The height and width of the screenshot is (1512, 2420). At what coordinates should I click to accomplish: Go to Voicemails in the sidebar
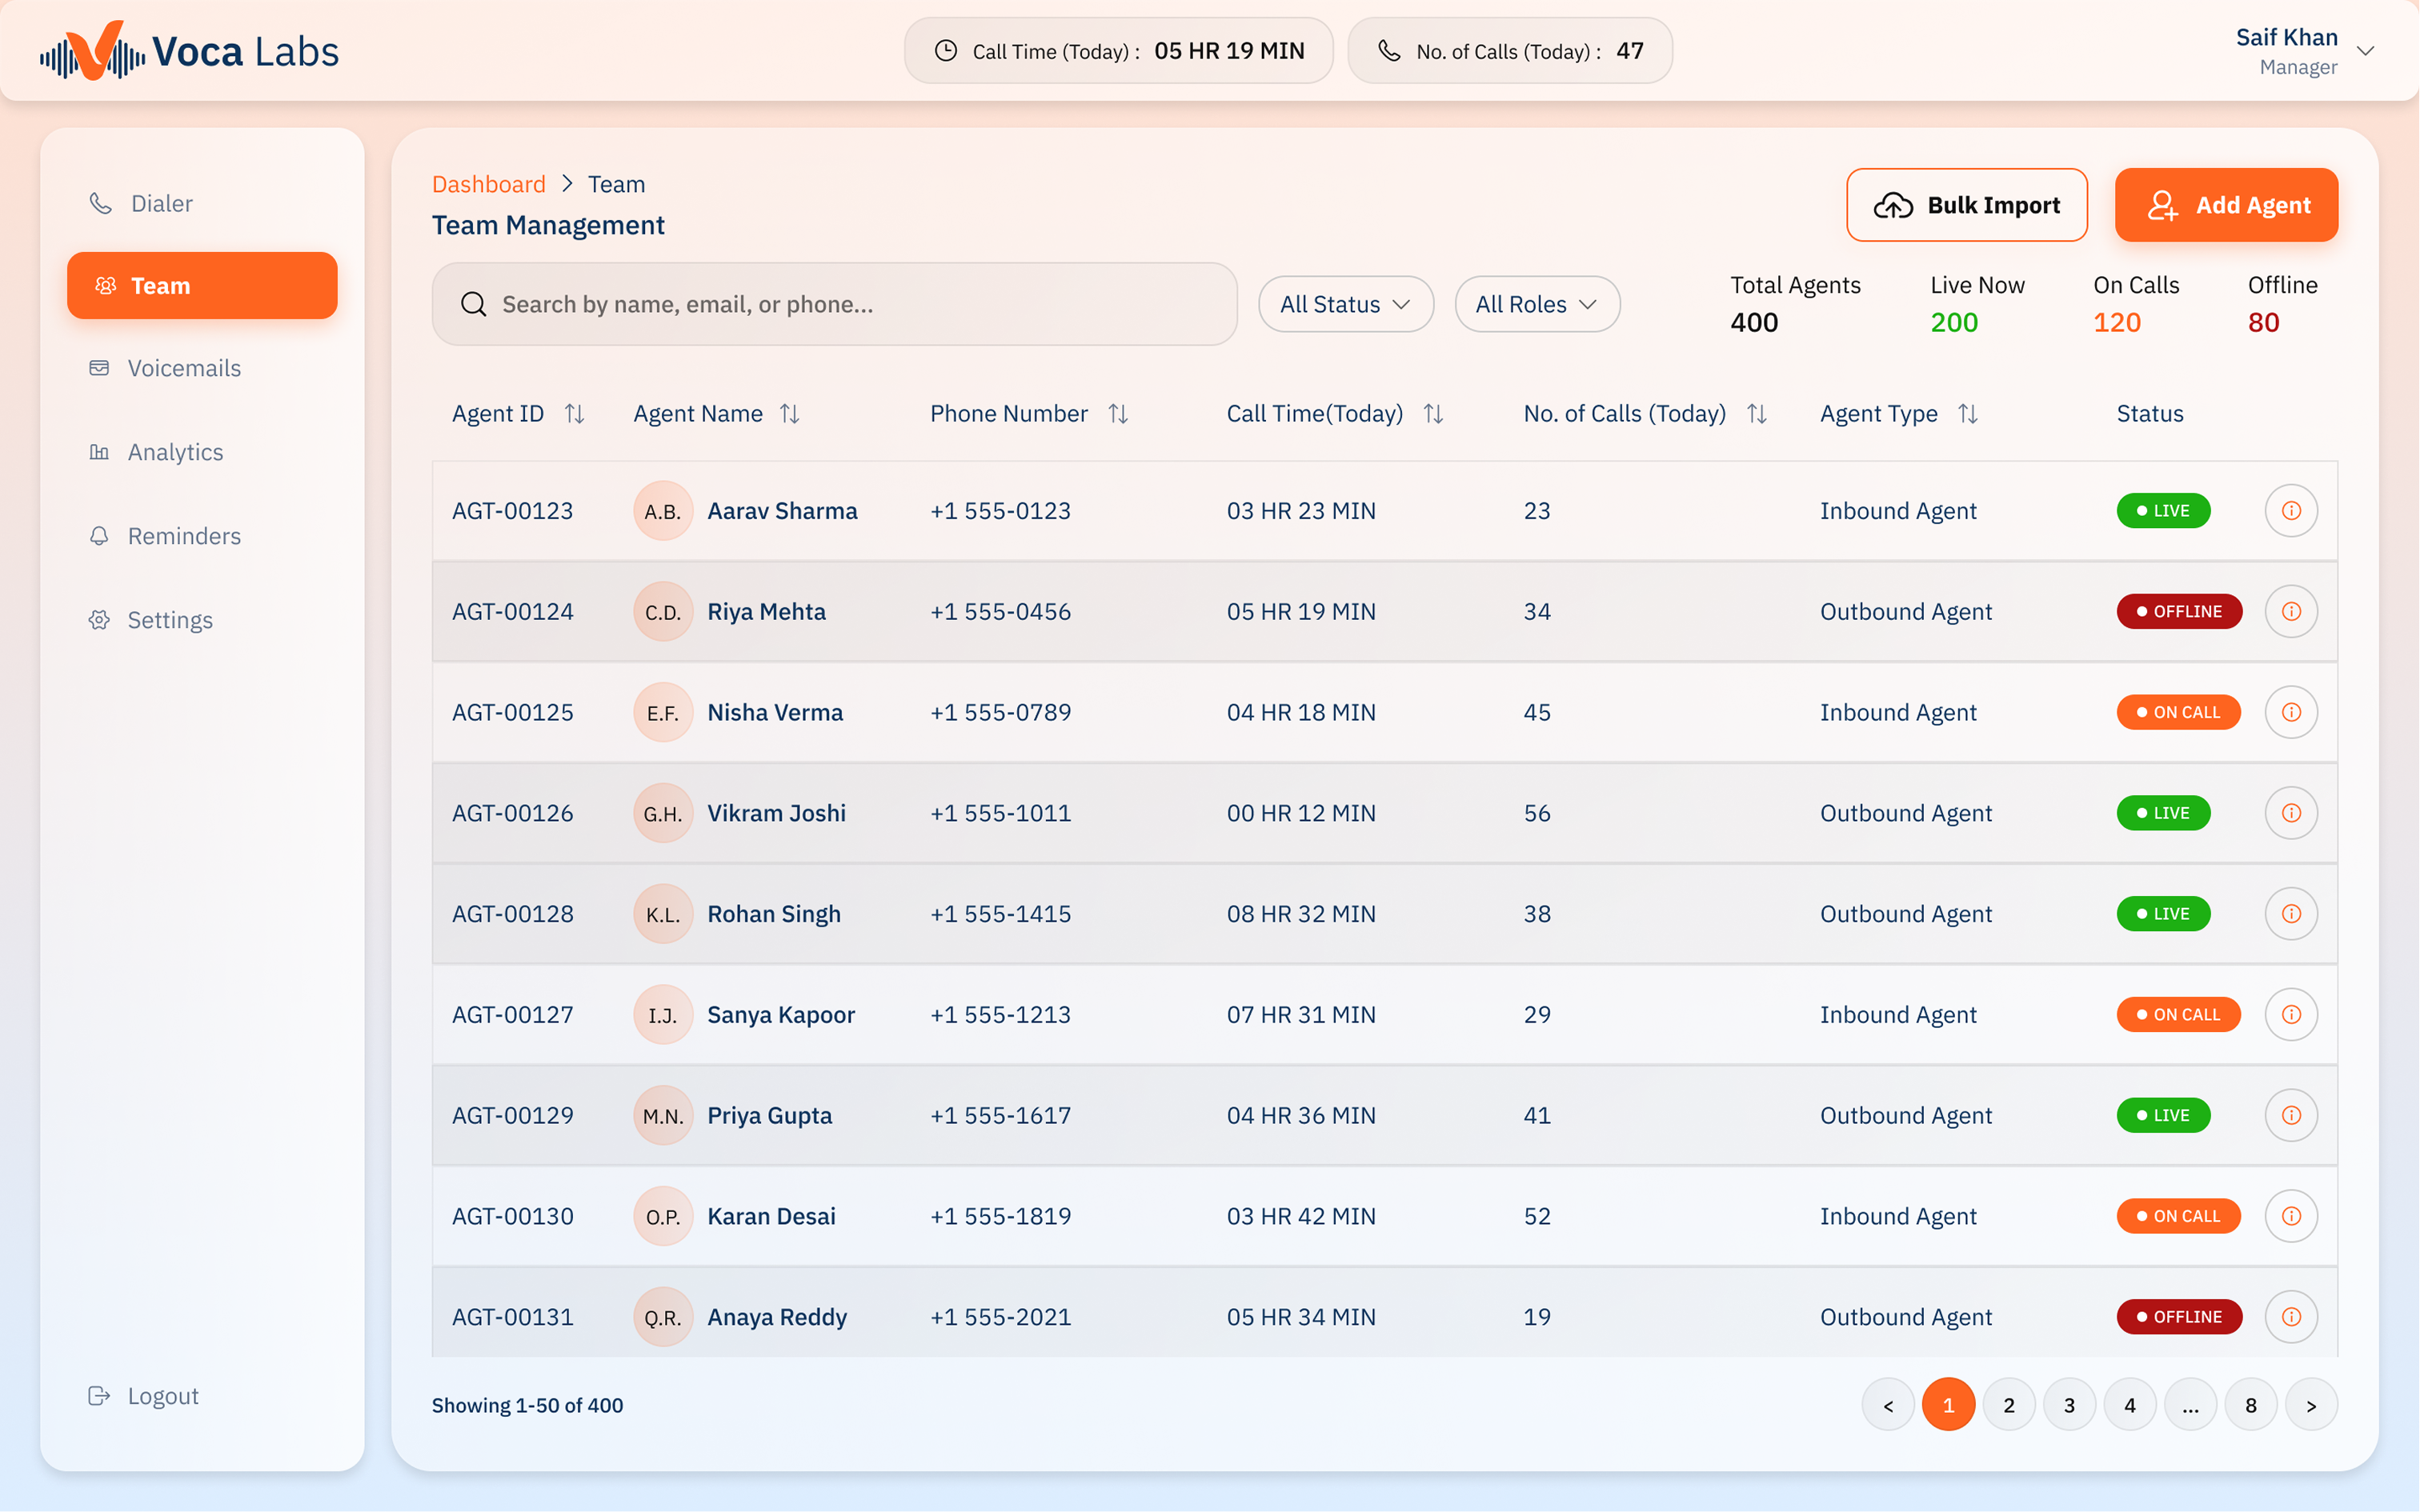(x=184, y=368)
